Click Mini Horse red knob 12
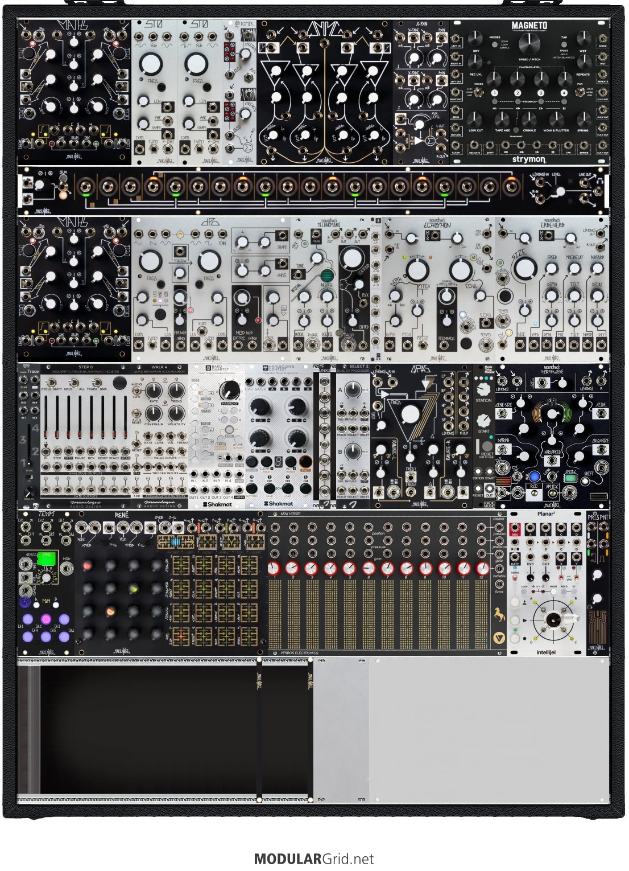 482,568
